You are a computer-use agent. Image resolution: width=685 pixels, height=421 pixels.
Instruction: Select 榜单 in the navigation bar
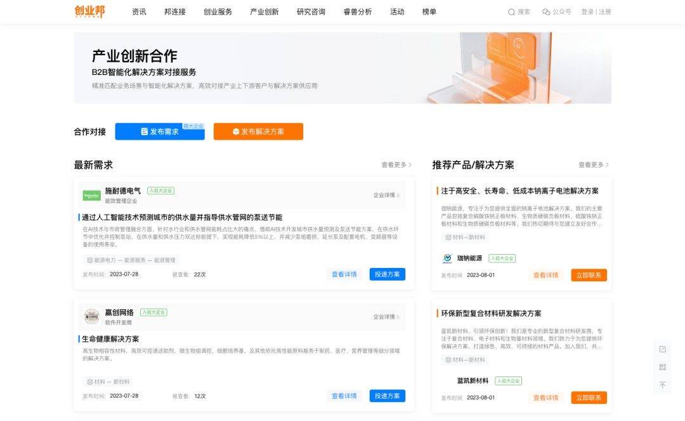[x=429, y=11]
